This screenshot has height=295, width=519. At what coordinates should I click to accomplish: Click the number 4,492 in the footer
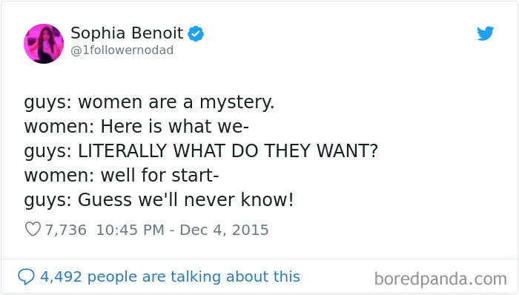tap(61, 276)
